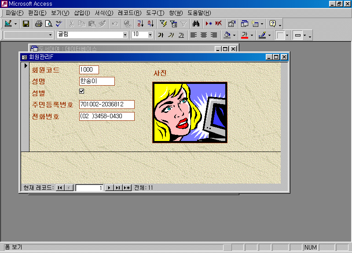Open the 도움말(H) menu
The height and width of the screenshot is (253, 352).
point(199,13)
